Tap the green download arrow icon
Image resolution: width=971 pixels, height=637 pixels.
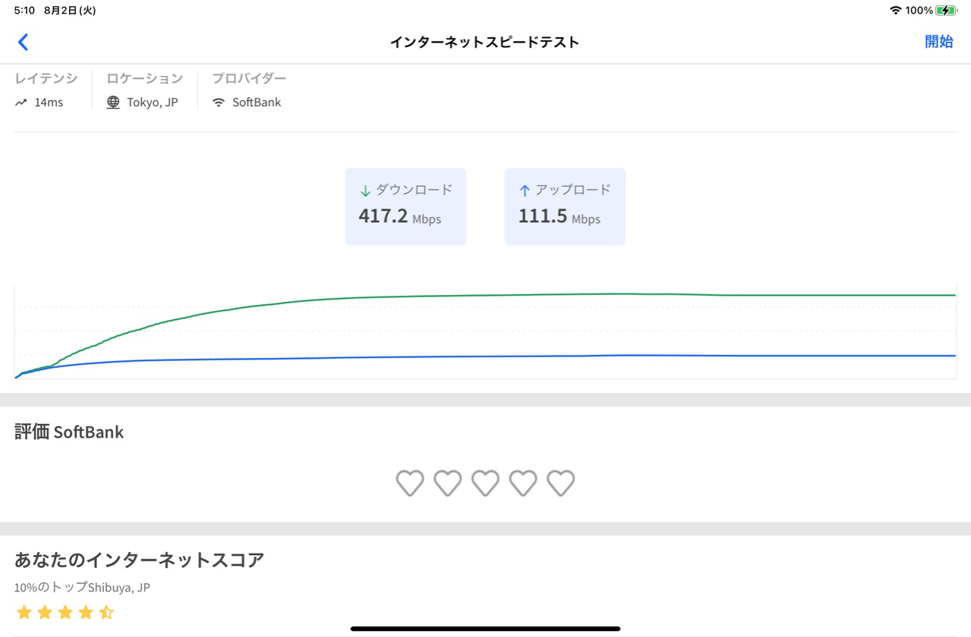click(365, 191)
